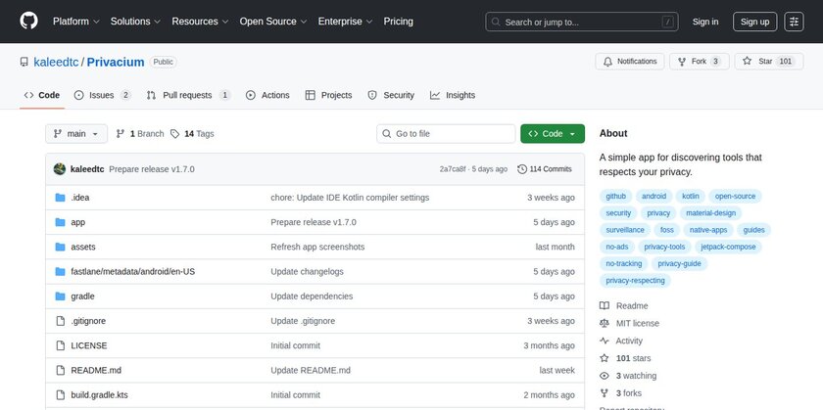View the 1 Branch list

(x=139, y=133)
